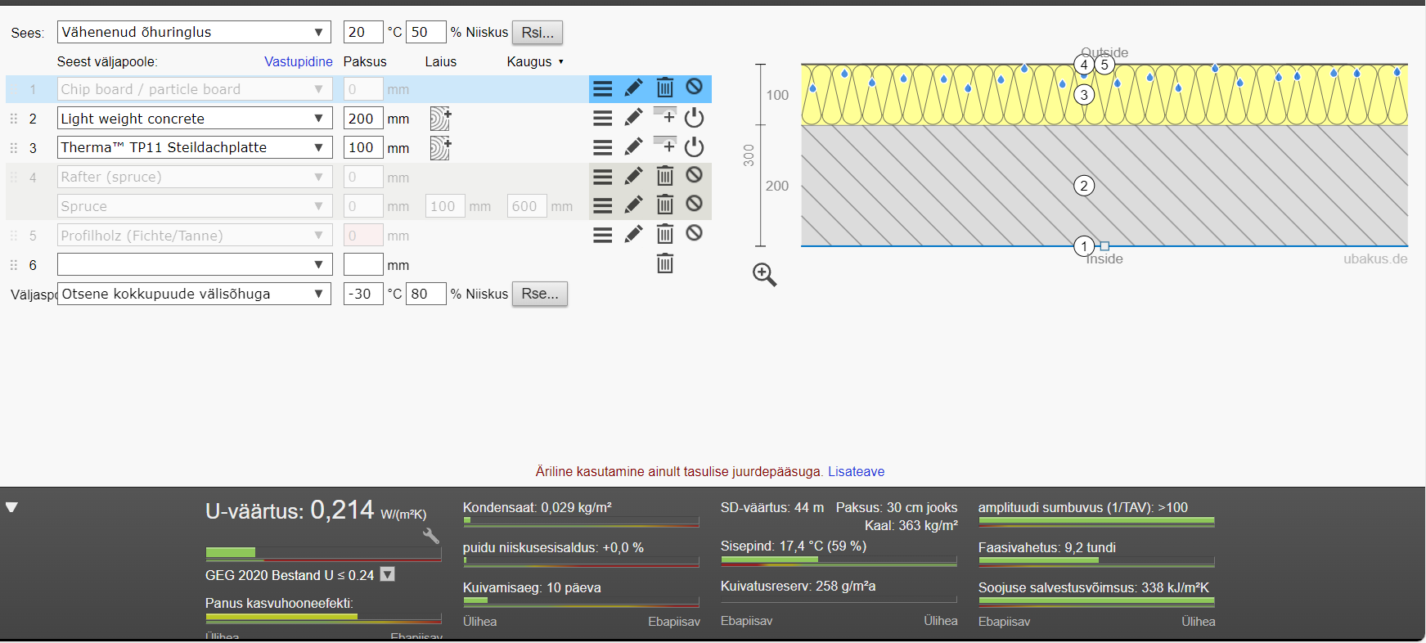Insert layer above Therma TP11 Steildachplatte
The height and width of the screenshot is (643, 1426).
click(x=665, y=144)
